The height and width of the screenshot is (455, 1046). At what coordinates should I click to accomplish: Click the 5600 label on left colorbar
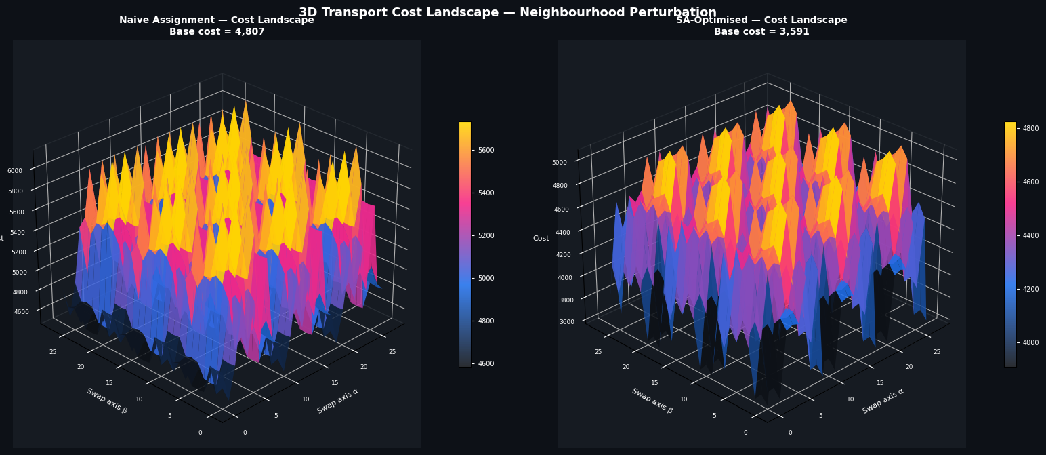point(488,151)
